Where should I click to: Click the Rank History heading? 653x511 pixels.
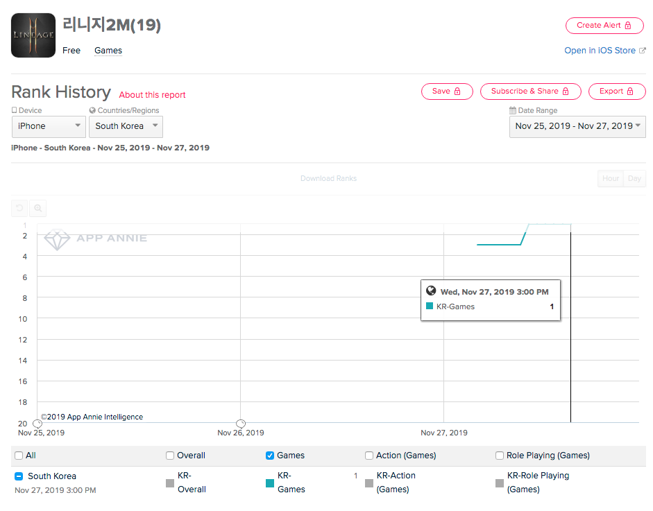[x=61, y=92]
